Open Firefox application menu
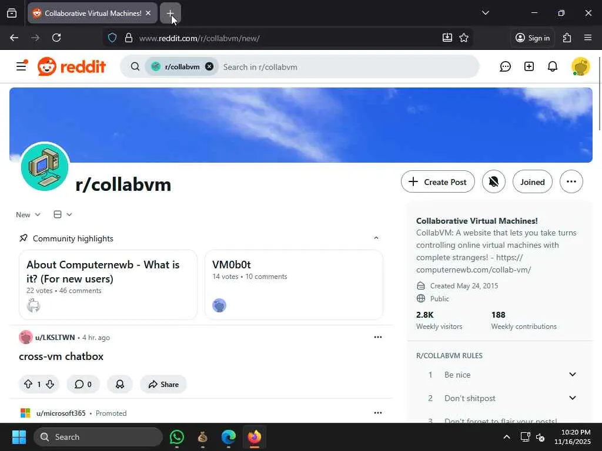The height and width of the screenshot is (451, 602). click(x=588, y=38)
